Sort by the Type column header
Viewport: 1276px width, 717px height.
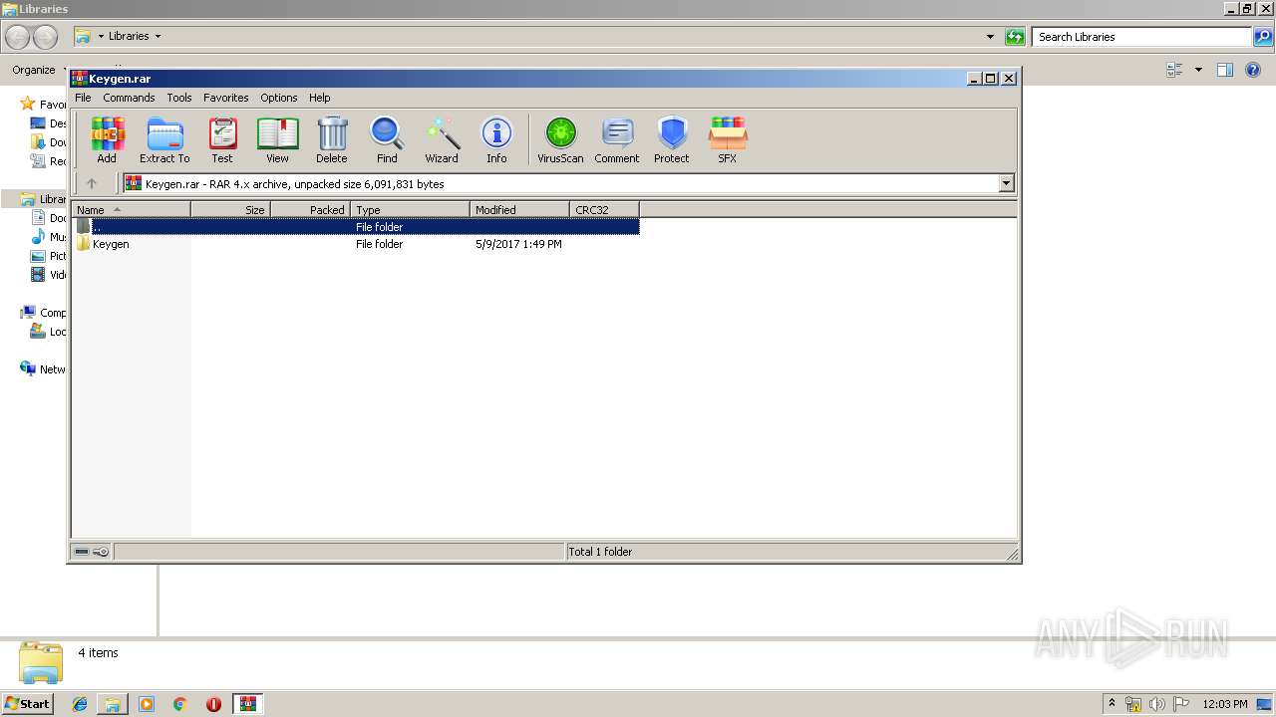[410, 210]
